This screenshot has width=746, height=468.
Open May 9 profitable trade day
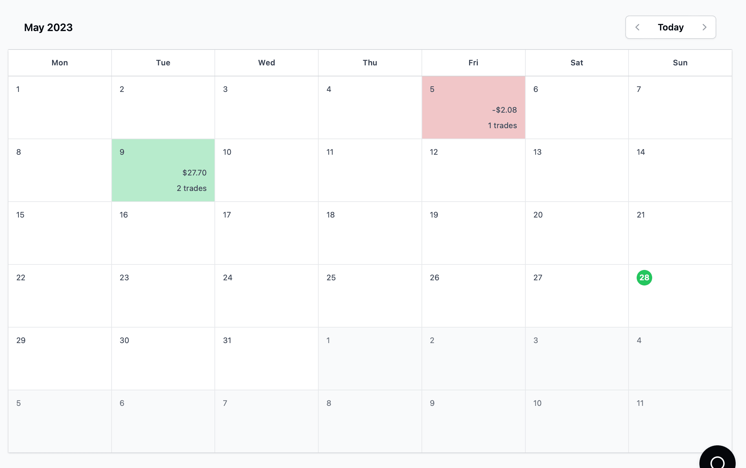coord(163,170)
